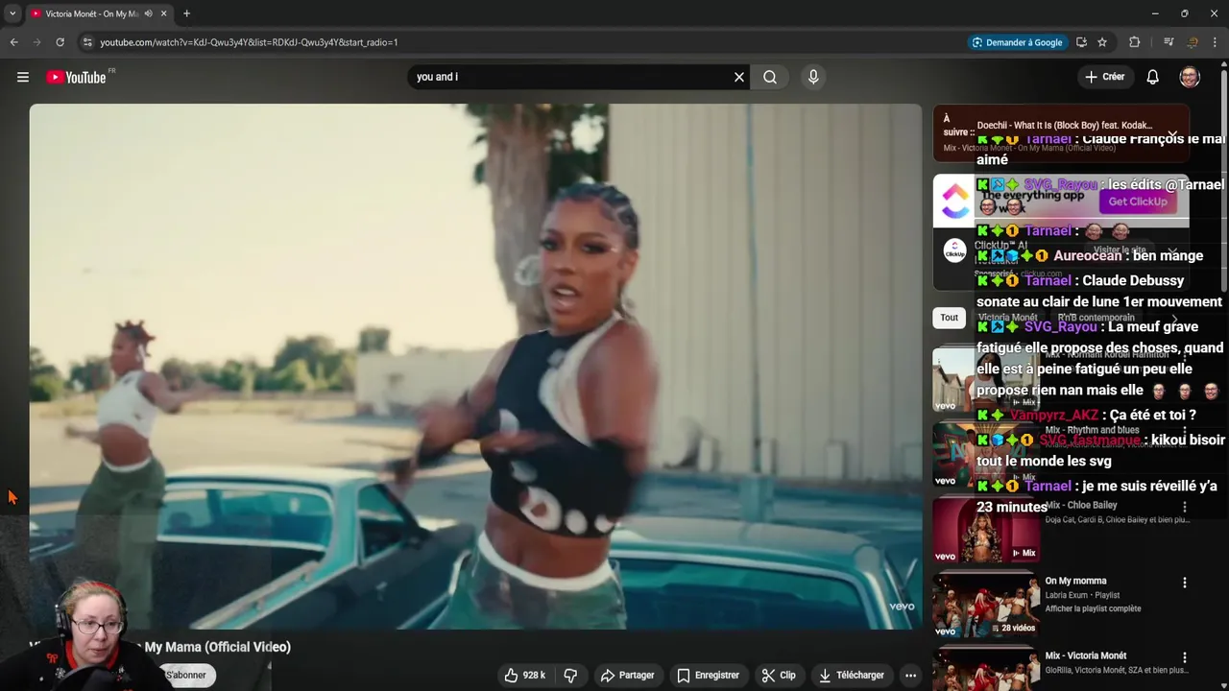Close the Victoria Monét browser tab

pyautogui.click(x=164, y=13)
